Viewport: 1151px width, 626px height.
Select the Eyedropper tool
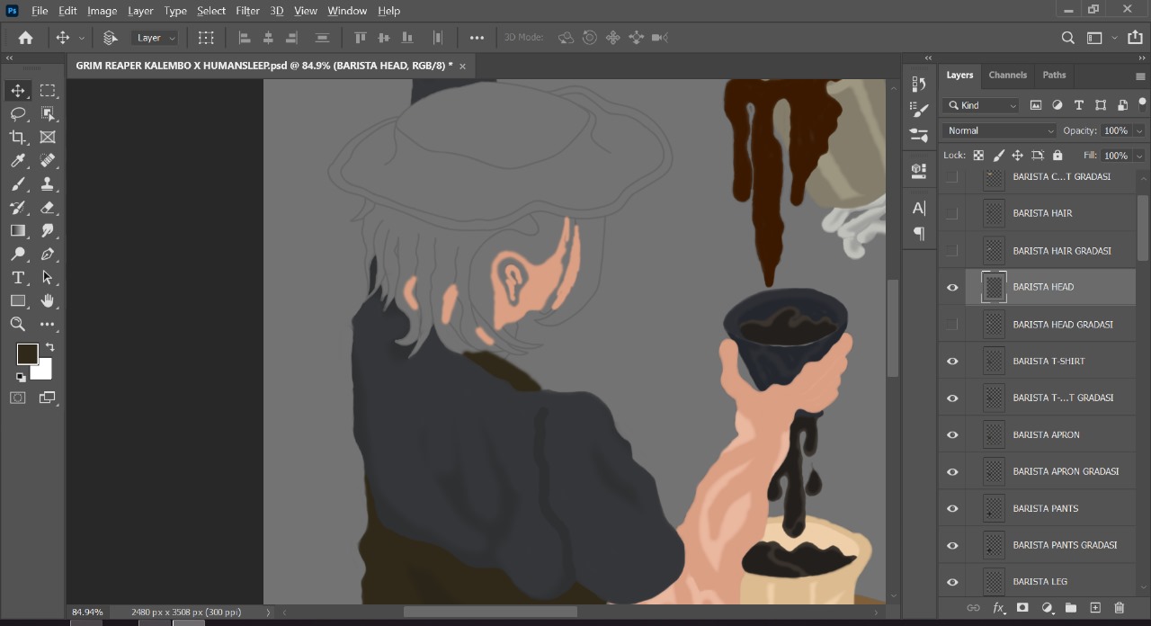click(18, 161)
